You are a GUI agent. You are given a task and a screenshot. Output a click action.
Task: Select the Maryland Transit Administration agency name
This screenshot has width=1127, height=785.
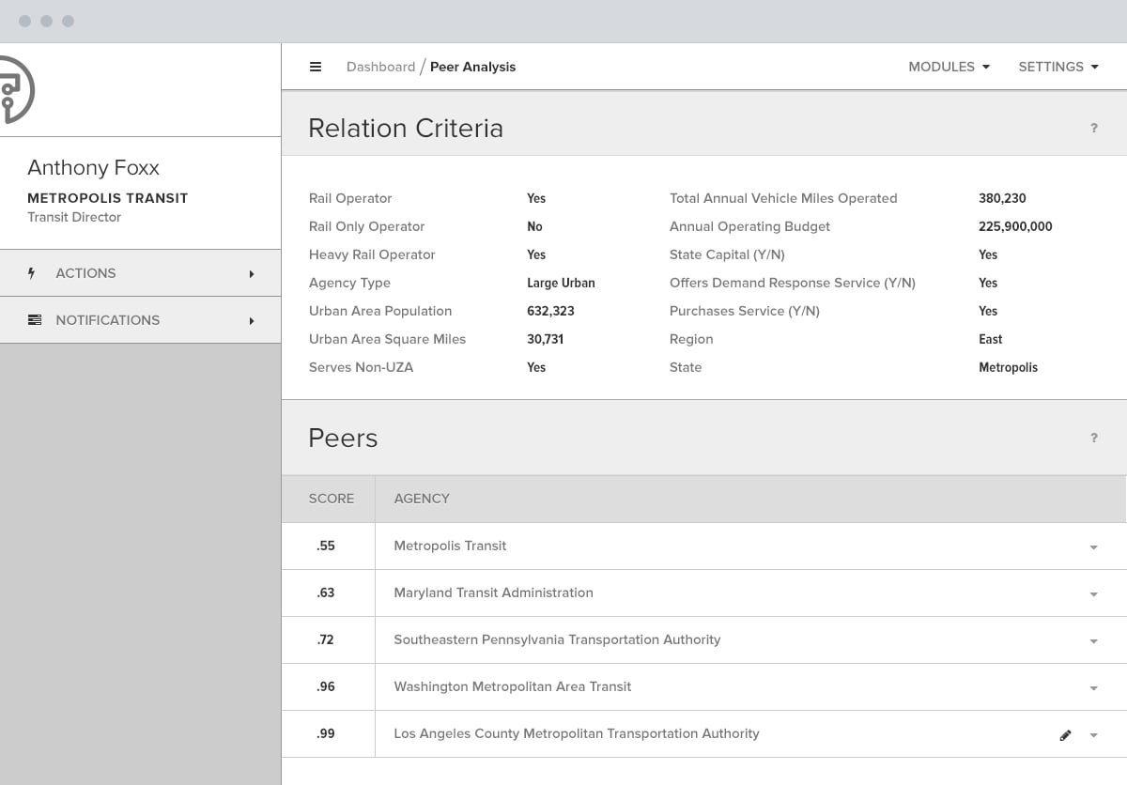click(493, 593)
